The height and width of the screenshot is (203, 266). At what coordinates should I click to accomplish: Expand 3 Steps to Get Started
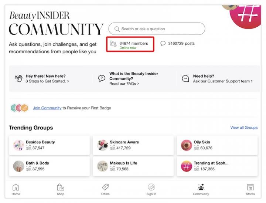[x=47, y=81]
